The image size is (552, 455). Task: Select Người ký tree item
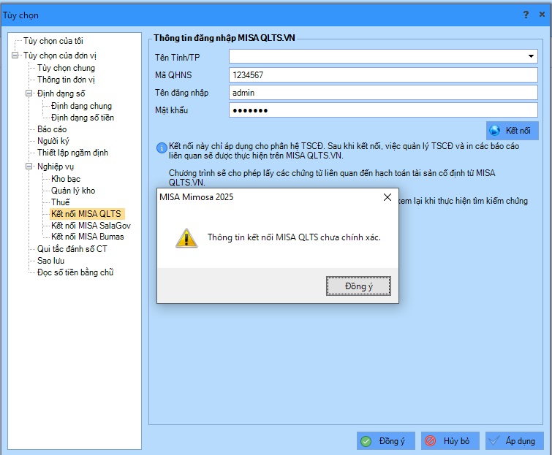click(53, 141)
